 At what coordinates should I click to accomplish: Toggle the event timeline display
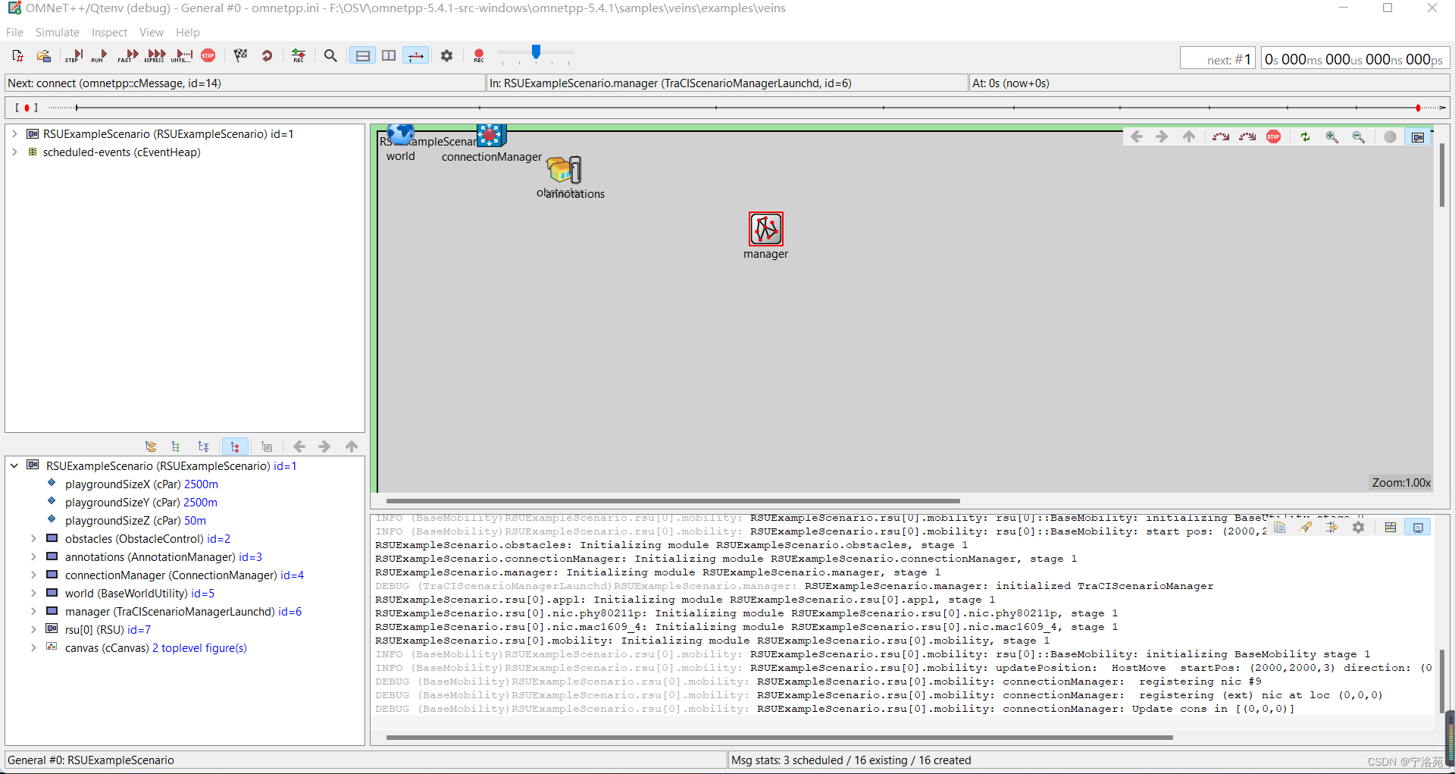416,55
